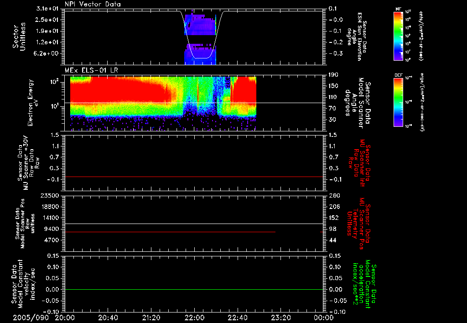Viewport: 467px width, 323px height.
Task: Select the NF color scale bar
Action: pos(398,36)
